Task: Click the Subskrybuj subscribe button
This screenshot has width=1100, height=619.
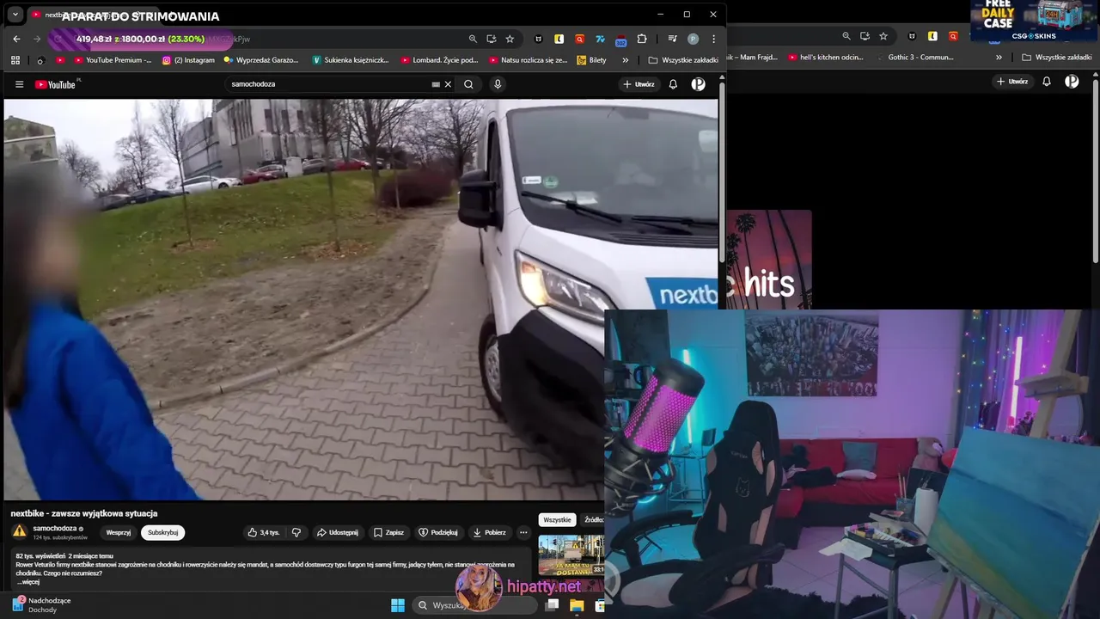Action: [x=163, y=532]
